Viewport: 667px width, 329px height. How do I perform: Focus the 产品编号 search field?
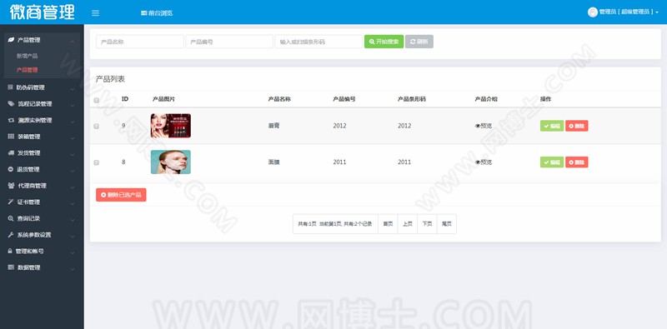tap(229, 42)
